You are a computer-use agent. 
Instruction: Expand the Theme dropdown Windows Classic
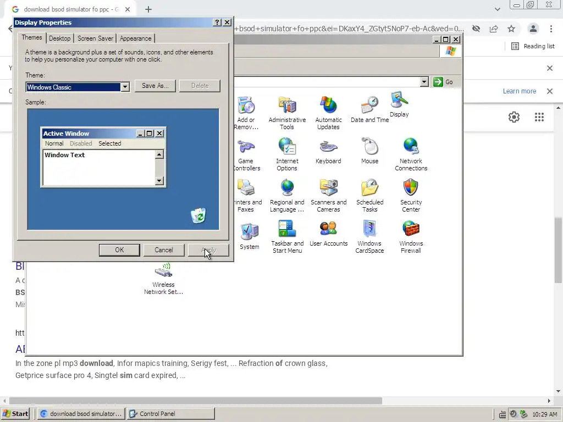pyautogui.click(x=125, y=87)
